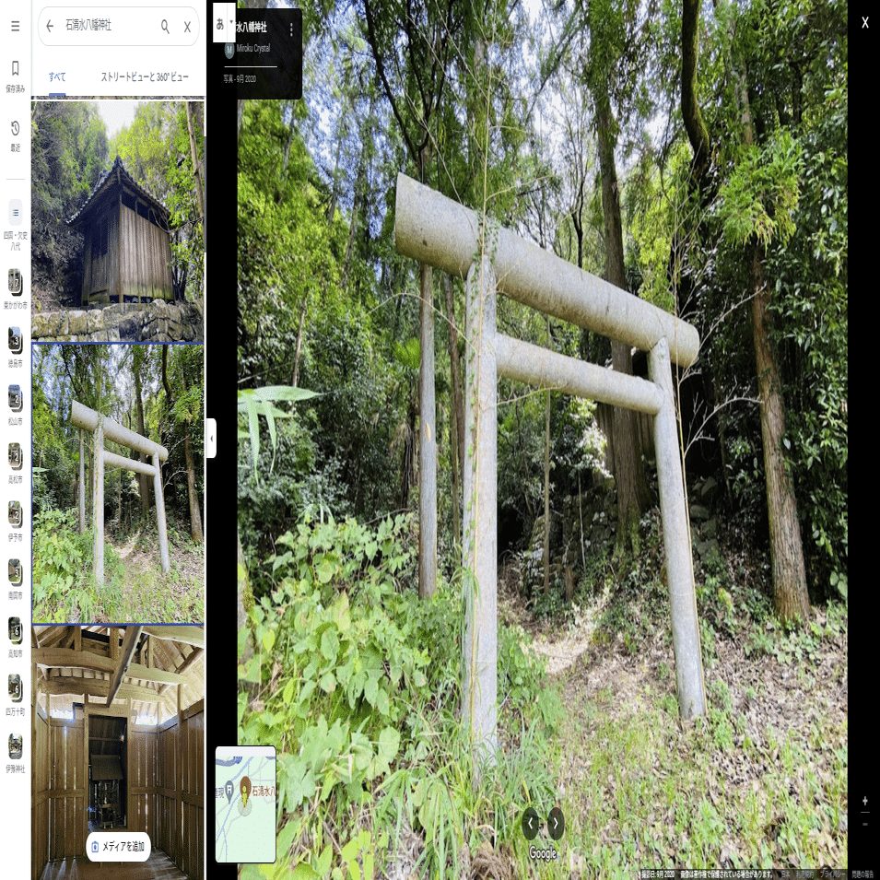
Task: Open the 南国市 recent item
Action: click(15, 580)
